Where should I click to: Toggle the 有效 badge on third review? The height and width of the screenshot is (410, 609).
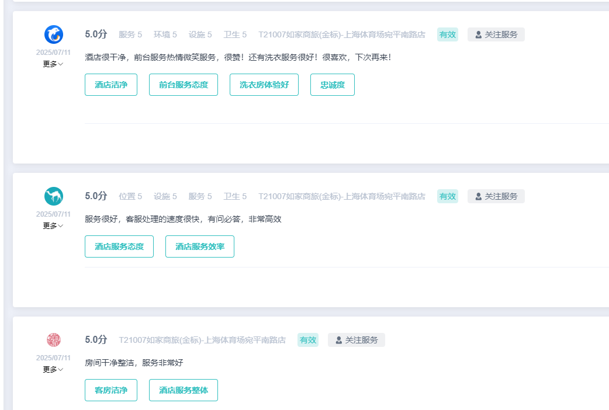point(308,340)
